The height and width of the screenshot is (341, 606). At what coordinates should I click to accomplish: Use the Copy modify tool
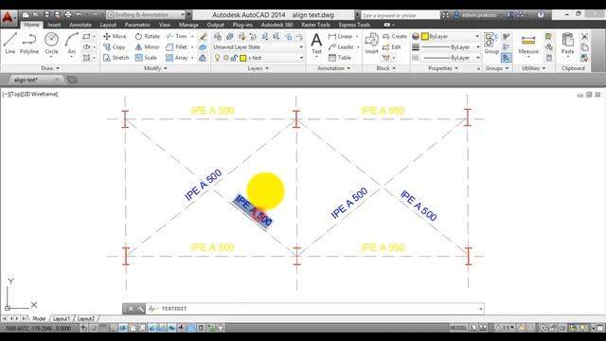(115, 46)
